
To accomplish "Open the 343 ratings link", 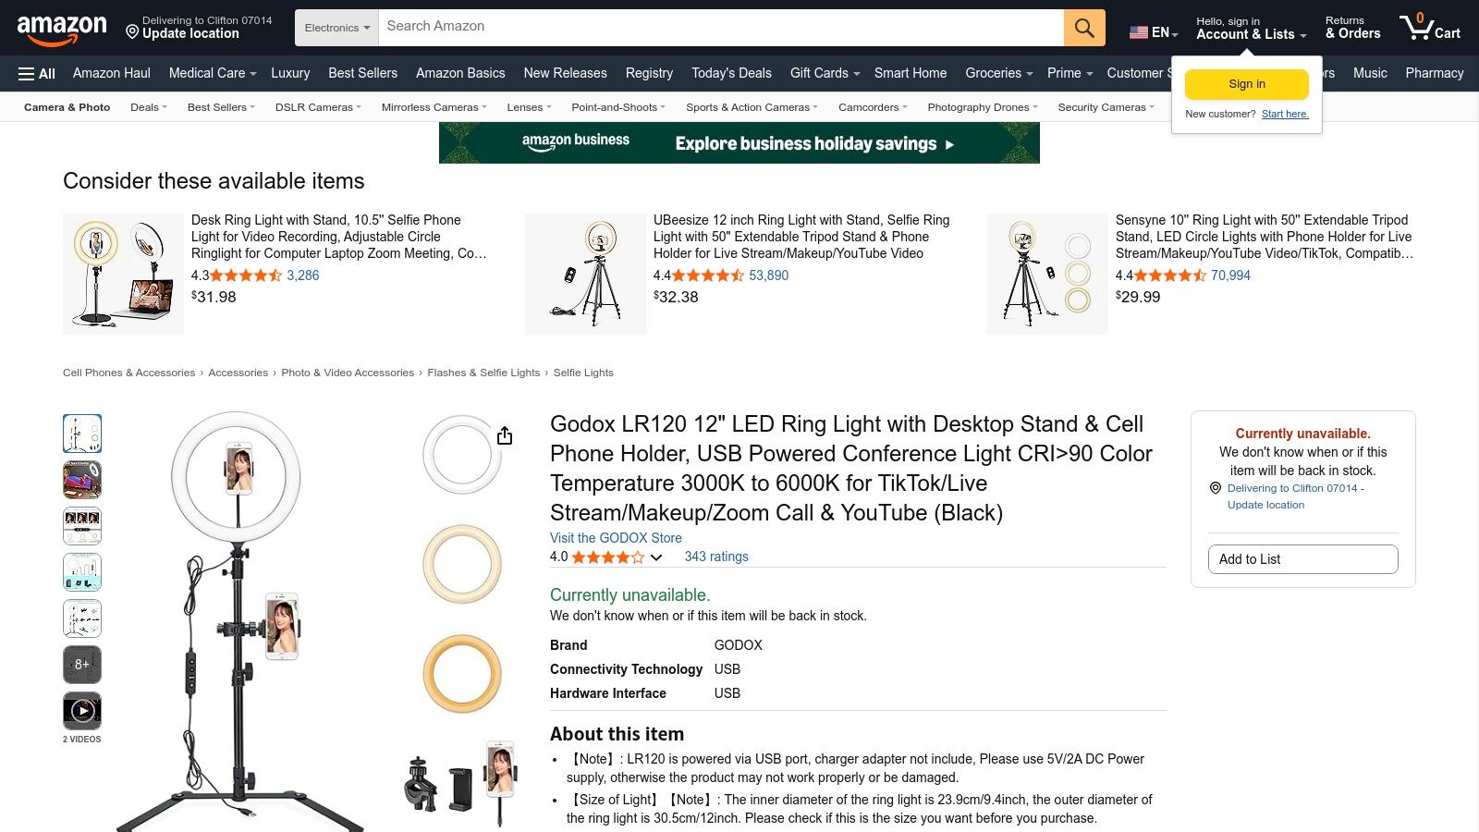I will (715, 557).
